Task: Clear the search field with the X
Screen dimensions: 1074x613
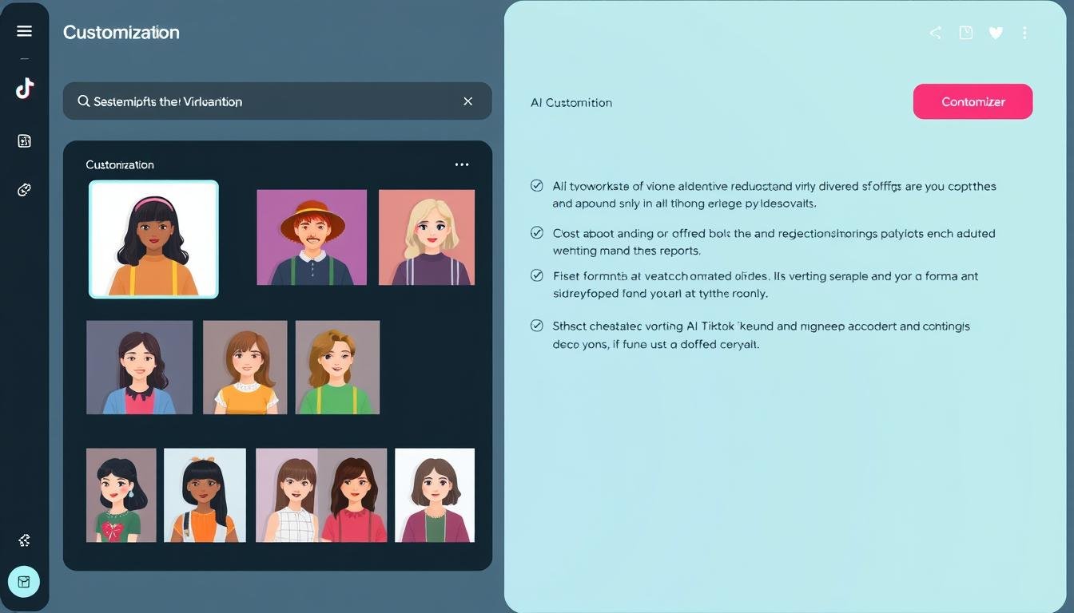Action: [x=468, y=101]
